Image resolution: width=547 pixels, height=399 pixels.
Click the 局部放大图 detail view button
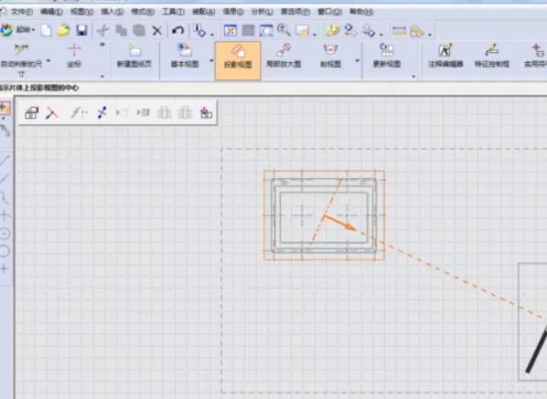point(284,56)
